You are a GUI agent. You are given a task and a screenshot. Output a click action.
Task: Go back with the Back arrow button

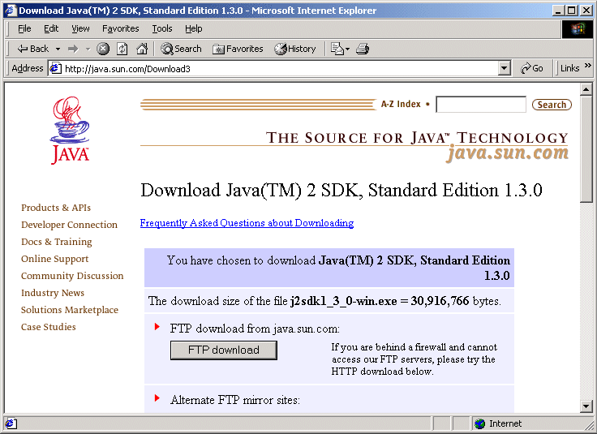tap(32, 49)
